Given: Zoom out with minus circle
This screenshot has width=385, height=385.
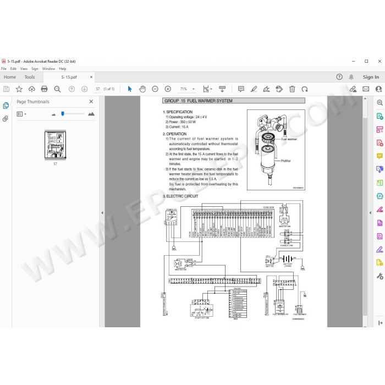Looking at the screenshot, I should [155, 89].
